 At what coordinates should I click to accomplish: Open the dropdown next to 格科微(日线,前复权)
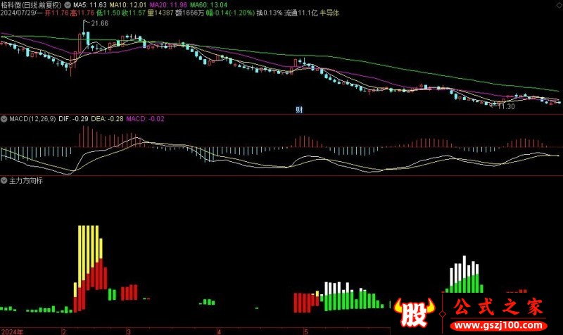(68, 5)
